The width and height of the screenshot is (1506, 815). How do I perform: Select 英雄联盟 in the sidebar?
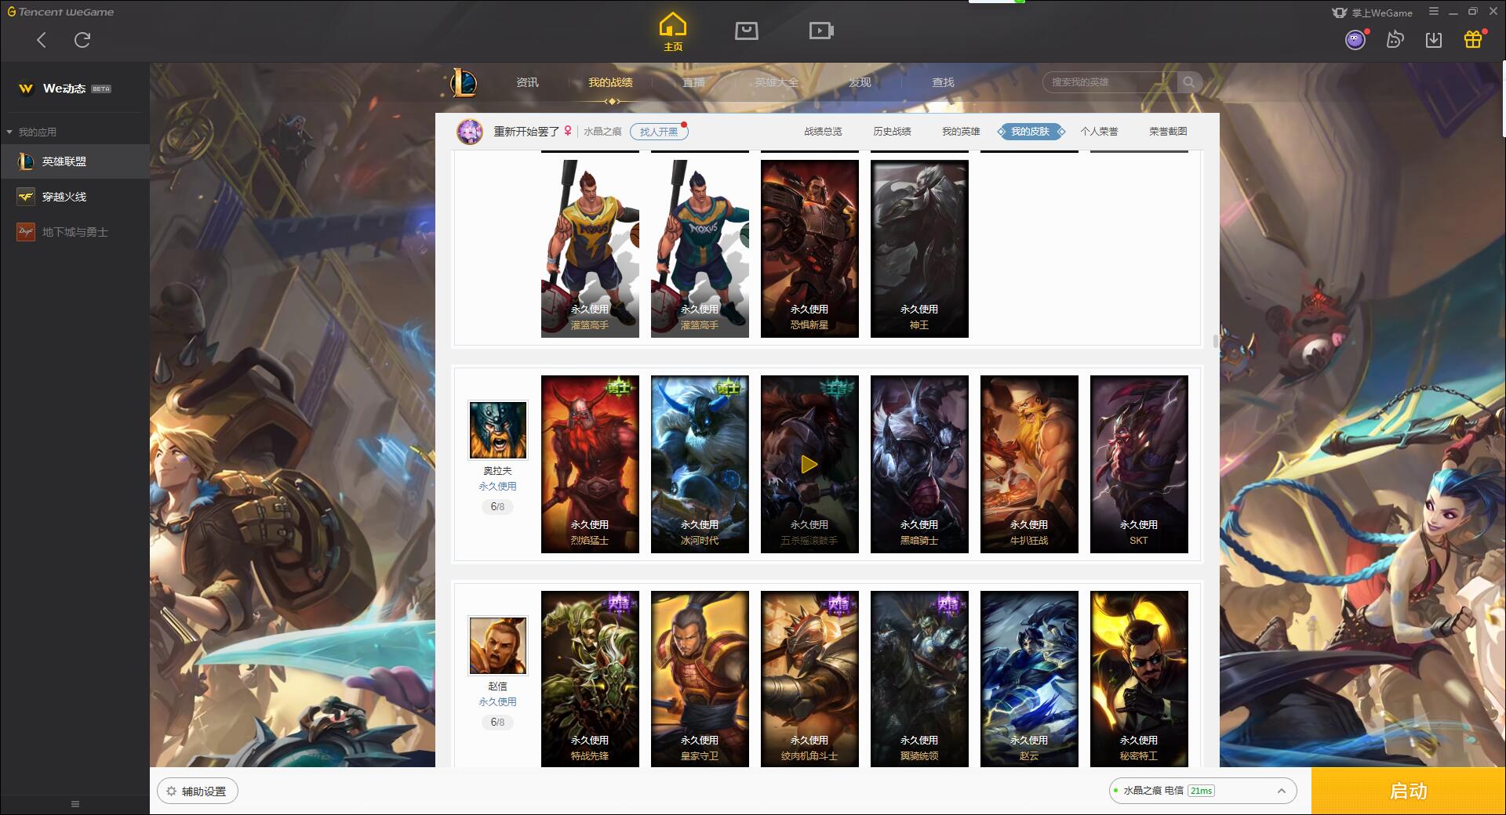pos(75,161)
